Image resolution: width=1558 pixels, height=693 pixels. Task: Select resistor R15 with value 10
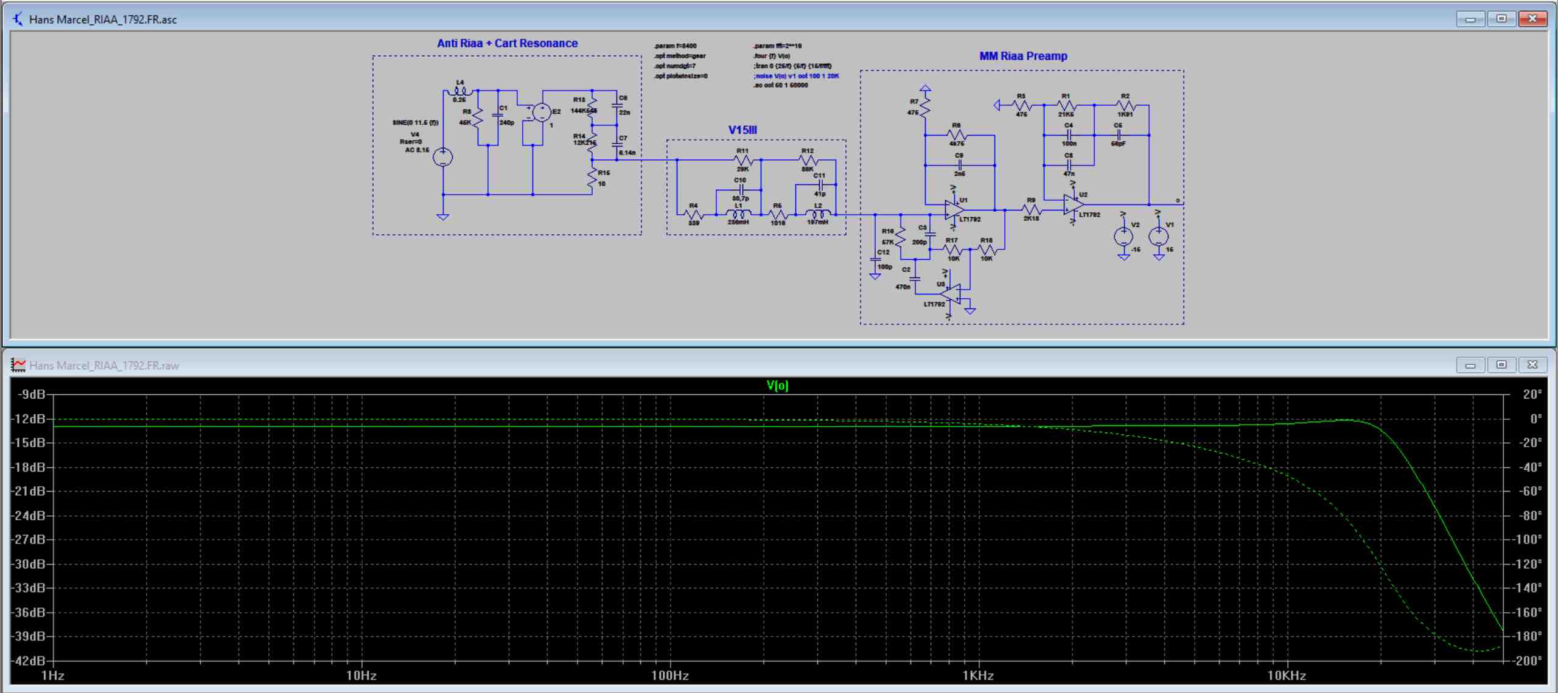pos(592,178)
